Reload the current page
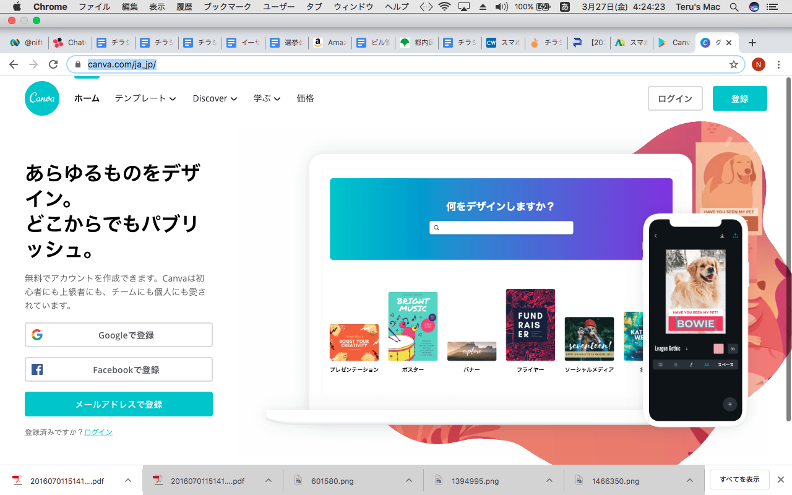 pos(53,64)
